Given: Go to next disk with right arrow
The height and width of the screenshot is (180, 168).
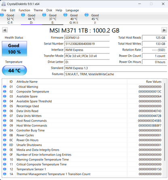Looking at the screenshot, I should coord(164,30).
